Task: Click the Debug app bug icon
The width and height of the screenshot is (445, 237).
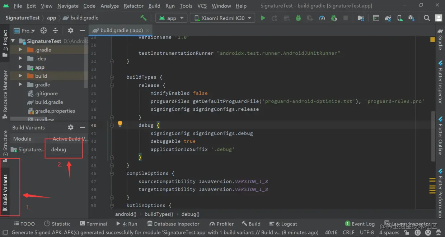Action: coord(298,18)
